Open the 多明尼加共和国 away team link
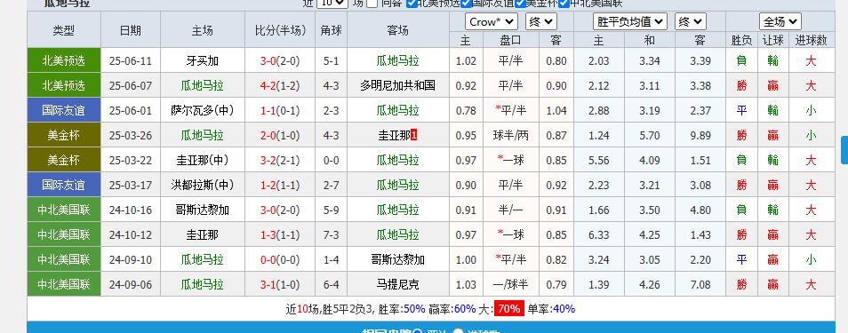This screenshot has height=333, width=848. 397,85
